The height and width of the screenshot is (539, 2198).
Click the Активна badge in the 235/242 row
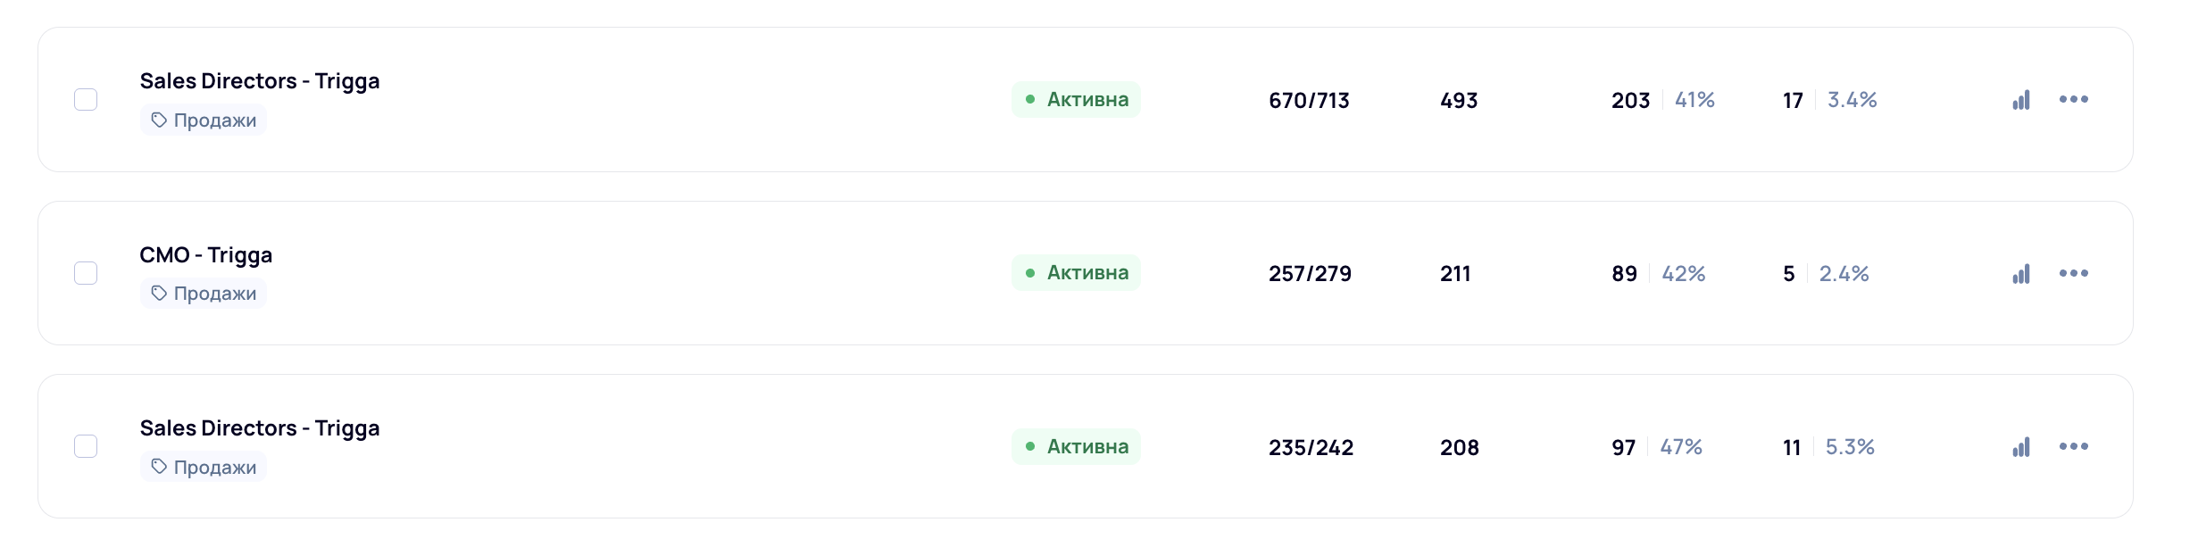tap(1076, 446)
